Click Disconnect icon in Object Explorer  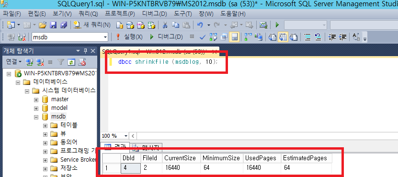pyautogui.click(x=40, y=61)
